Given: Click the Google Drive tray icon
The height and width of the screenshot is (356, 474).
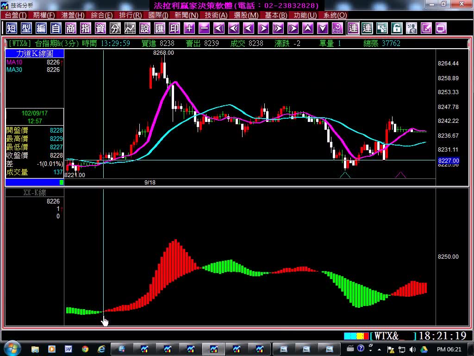Looking at the screenshot, I should coord(424,350).
